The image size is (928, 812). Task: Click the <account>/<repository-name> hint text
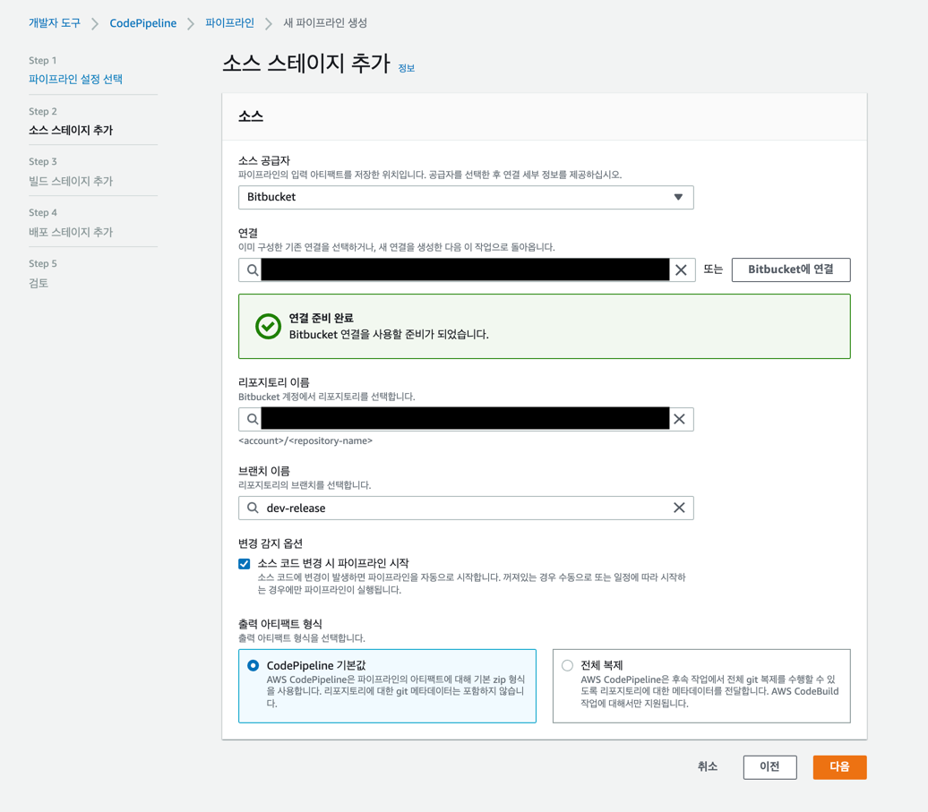pyautogui.click(x=305, y=440)
